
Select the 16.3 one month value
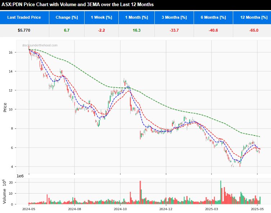136,31
